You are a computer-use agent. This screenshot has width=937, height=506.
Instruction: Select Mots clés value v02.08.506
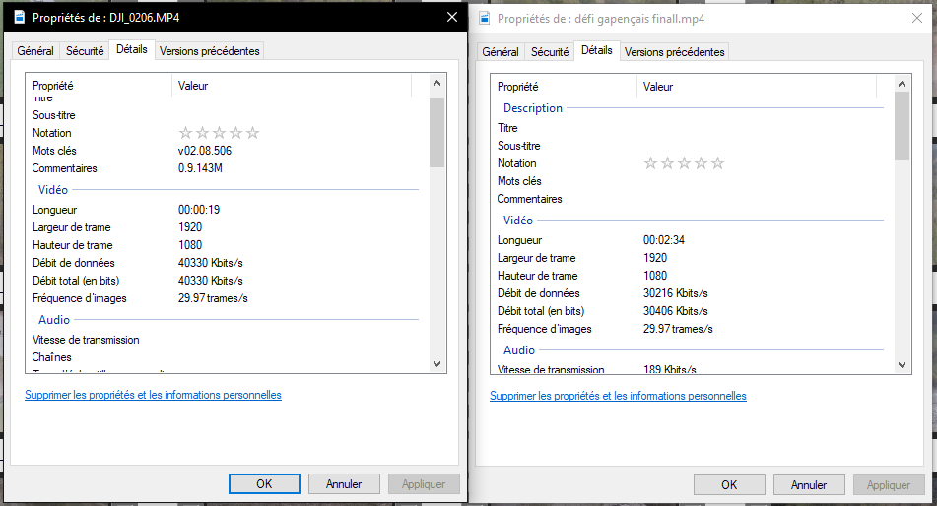click(204, 151)
